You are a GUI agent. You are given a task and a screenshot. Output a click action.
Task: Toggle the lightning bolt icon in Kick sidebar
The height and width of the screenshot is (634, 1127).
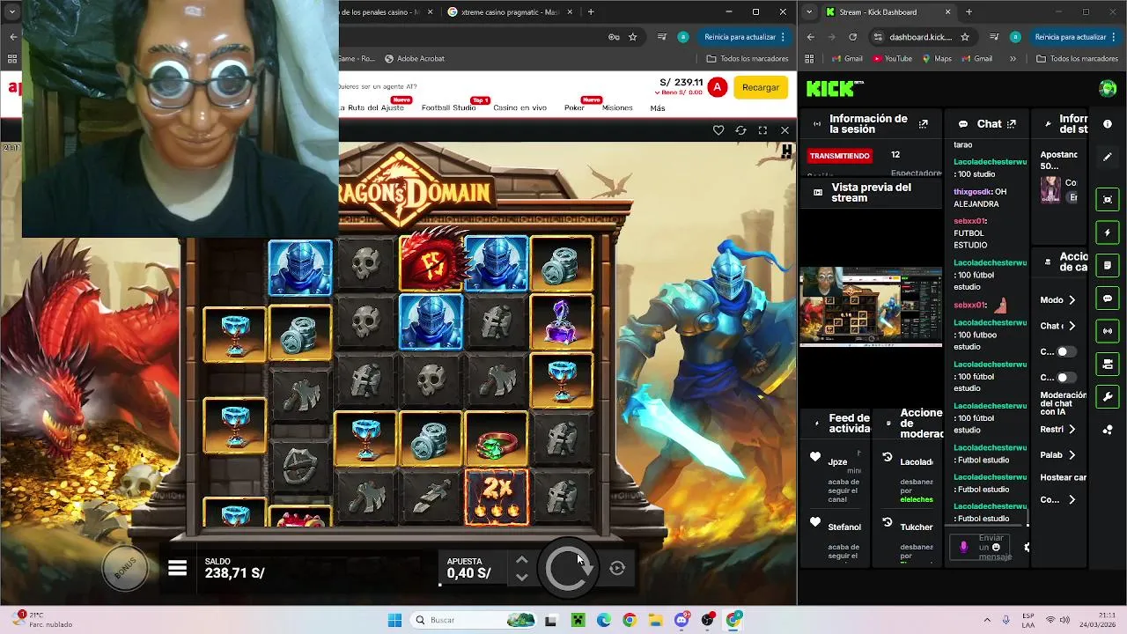point(1108,232)
